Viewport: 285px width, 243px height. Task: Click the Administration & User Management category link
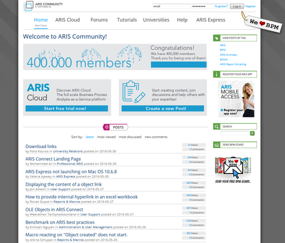(85, 227)
